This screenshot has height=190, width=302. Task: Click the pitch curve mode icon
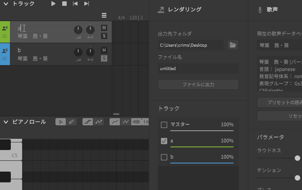coord(99,122)
